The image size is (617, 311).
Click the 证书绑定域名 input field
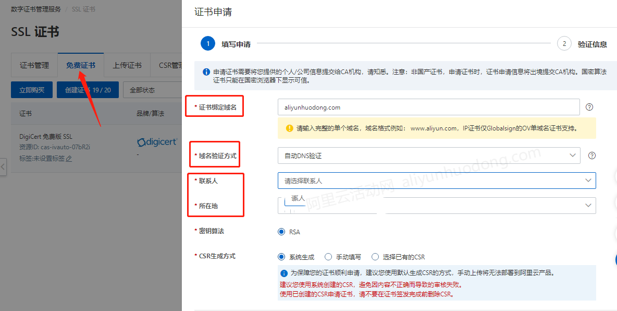[429, 107]
